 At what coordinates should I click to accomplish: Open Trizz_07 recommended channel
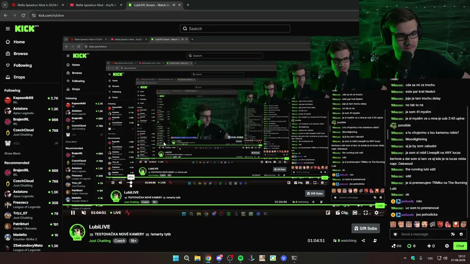point(31,215)
